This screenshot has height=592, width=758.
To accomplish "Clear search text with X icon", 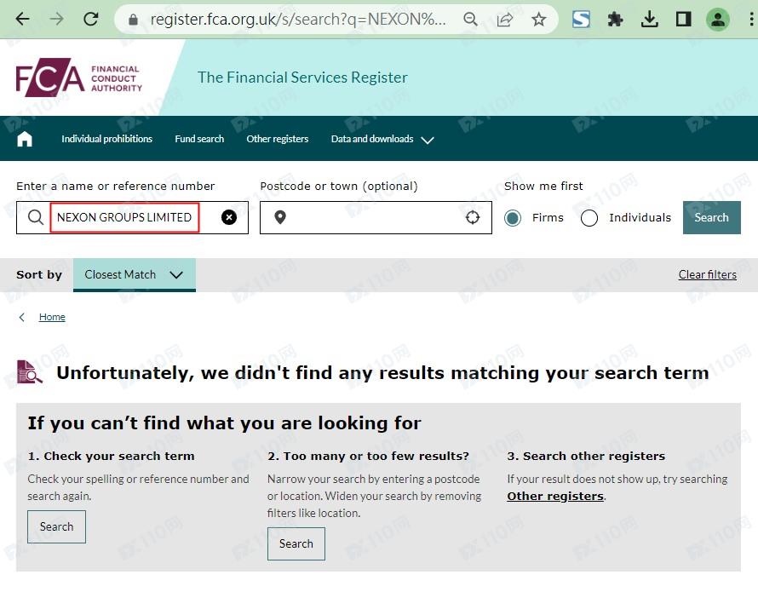I will 229,217.
